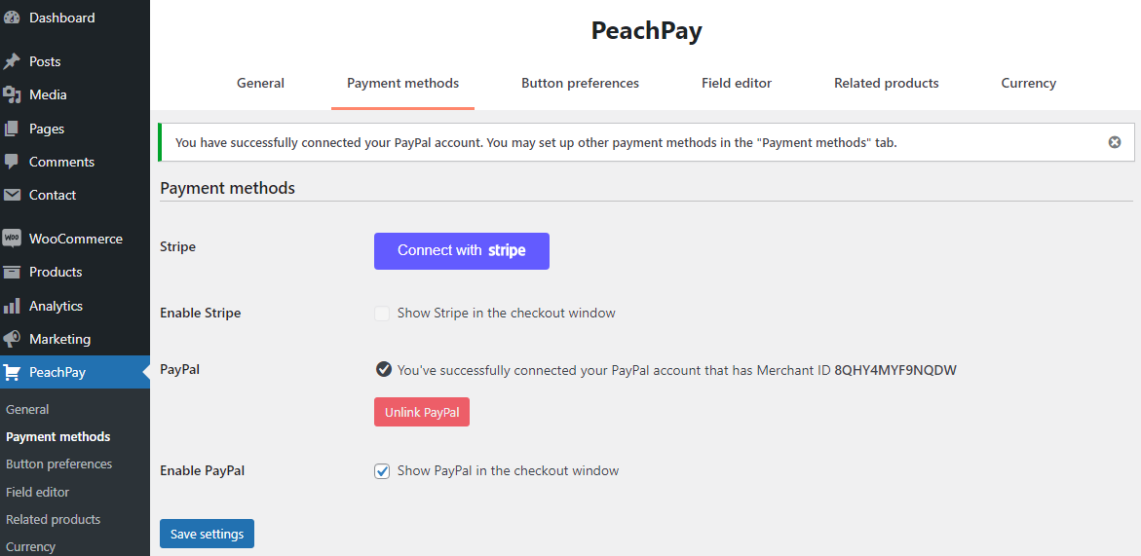Screen dimensions: 1141x556
Task: Click the Dashboard gauge icon
Action: click(12, 18)
